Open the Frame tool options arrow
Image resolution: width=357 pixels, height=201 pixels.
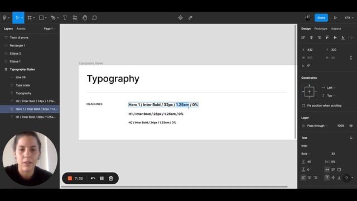click(x=34, y=18)
